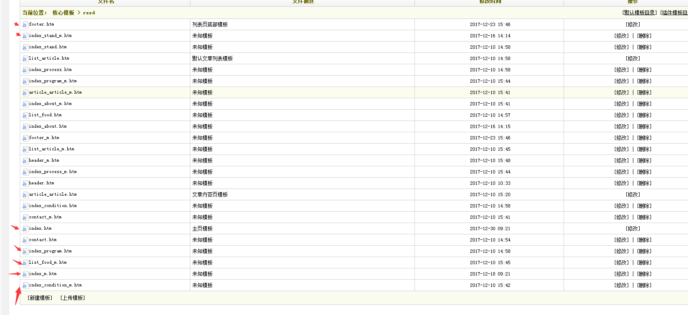
Task: Click the file icon beside list_article_m.htm
Action: [25, 150]
